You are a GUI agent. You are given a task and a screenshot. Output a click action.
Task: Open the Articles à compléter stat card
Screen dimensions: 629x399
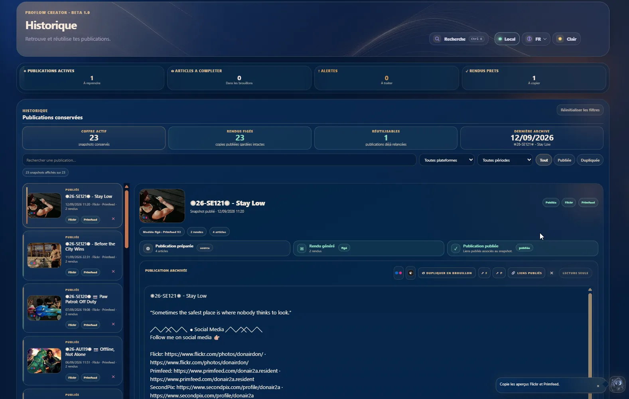click(x=239, y=78)
